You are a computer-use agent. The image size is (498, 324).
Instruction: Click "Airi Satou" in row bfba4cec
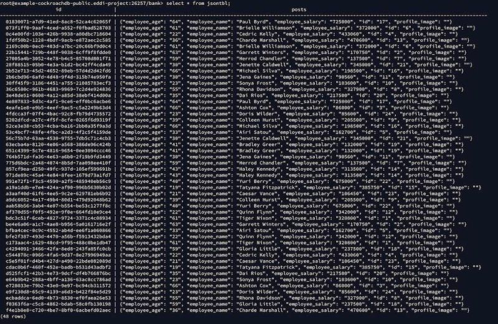click(x=254, y=230)
